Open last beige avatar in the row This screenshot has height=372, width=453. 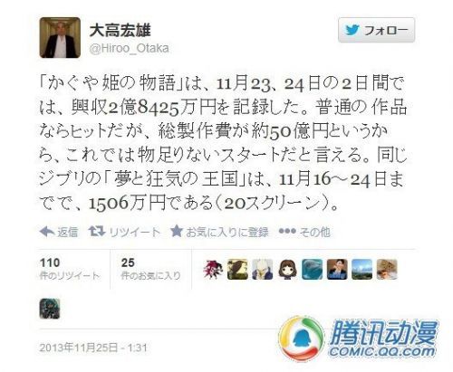387,269
